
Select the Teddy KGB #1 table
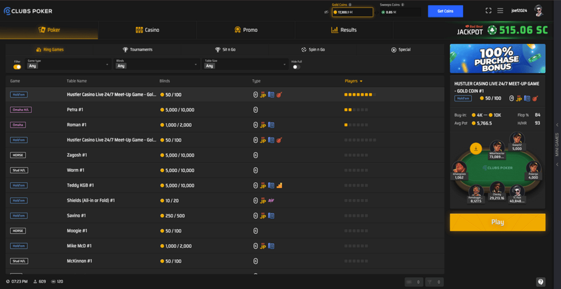coord(225,185)
